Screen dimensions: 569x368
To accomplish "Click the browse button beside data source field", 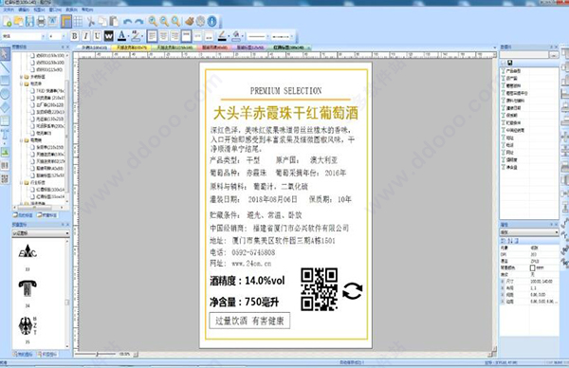I will (554, 55).
